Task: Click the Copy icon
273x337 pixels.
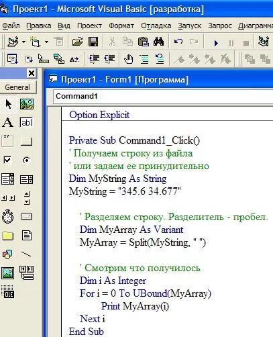Action: pyautogui.click(x=127, y=42)
